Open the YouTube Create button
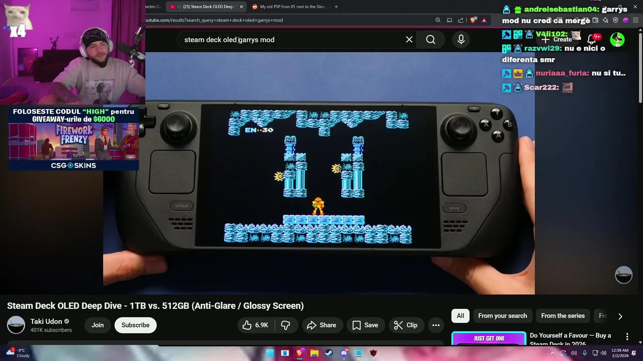The width and height of the screenshot is (643, 361). tap(558, 40)
